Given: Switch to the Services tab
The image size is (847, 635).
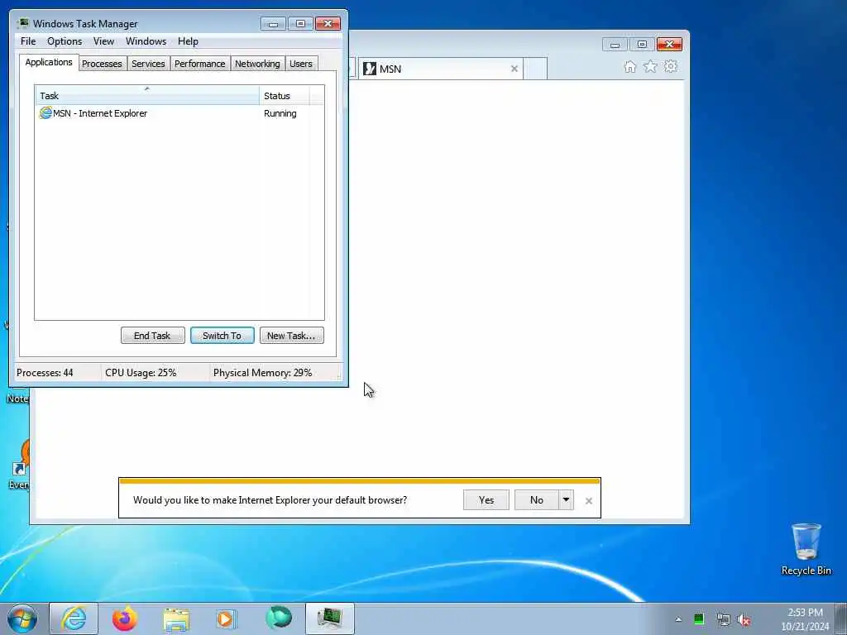Looking at the screenshot, I should tap(148, 64).
